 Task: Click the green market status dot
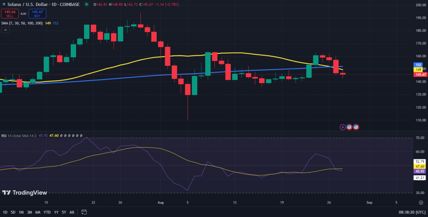(x=87, y=4)
